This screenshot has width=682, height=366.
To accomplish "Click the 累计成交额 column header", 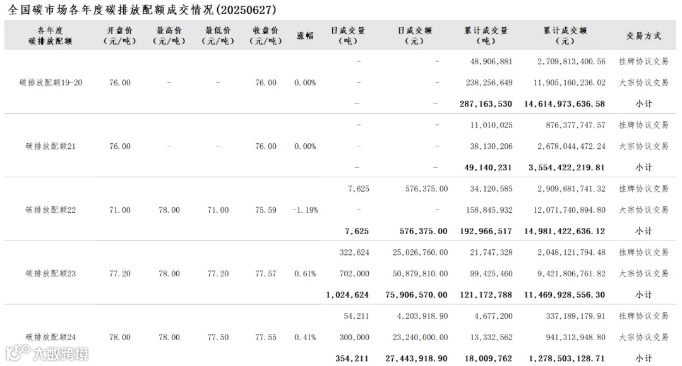I will click(565, 35).
